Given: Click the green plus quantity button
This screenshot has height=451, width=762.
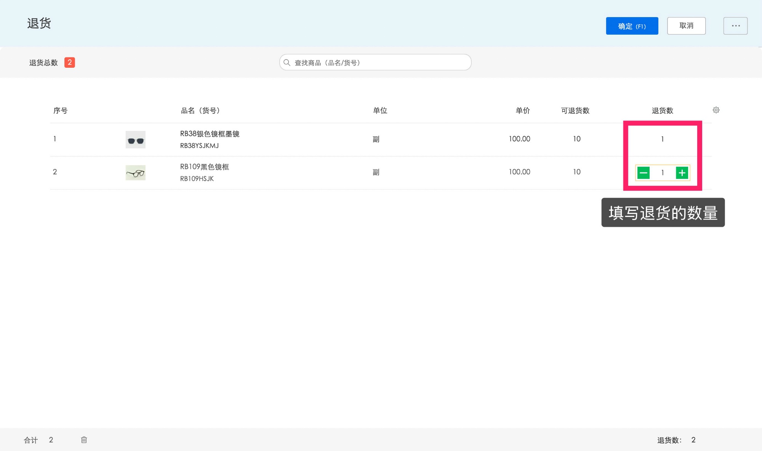Looking at the screenshot, I should (682, 173).
